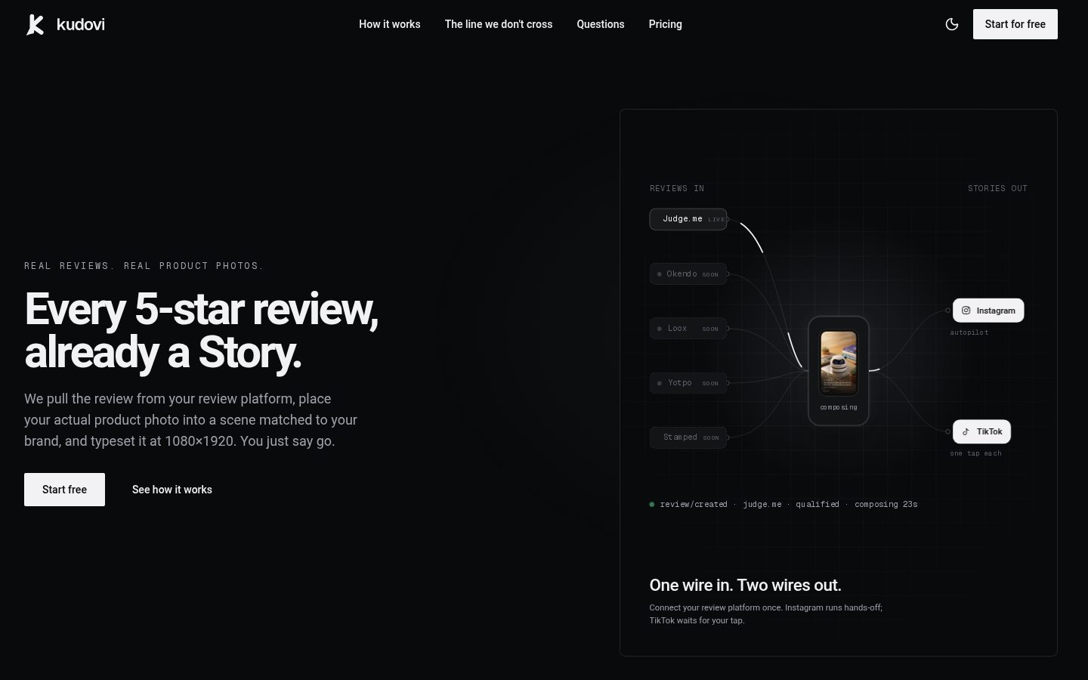Screen dimensions: 1088x680
Task: Click the 'one tap each' caption
Action: click(x=975, y=453)
